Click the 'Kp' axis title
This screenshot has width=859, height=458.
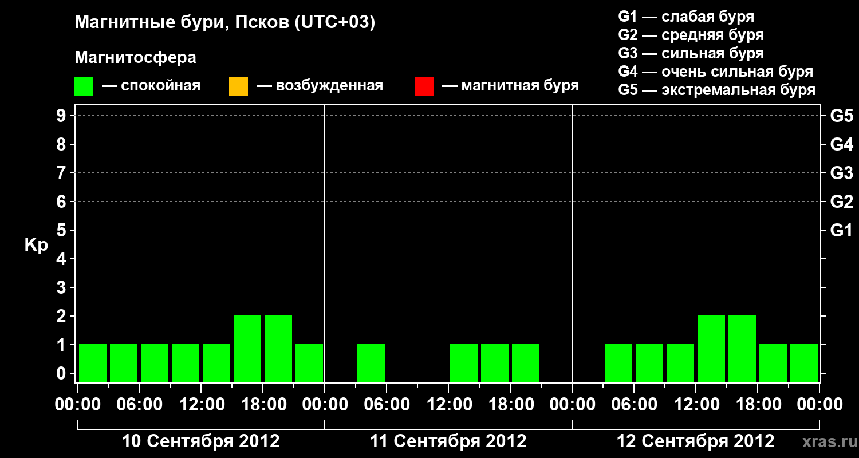point(36,245)
